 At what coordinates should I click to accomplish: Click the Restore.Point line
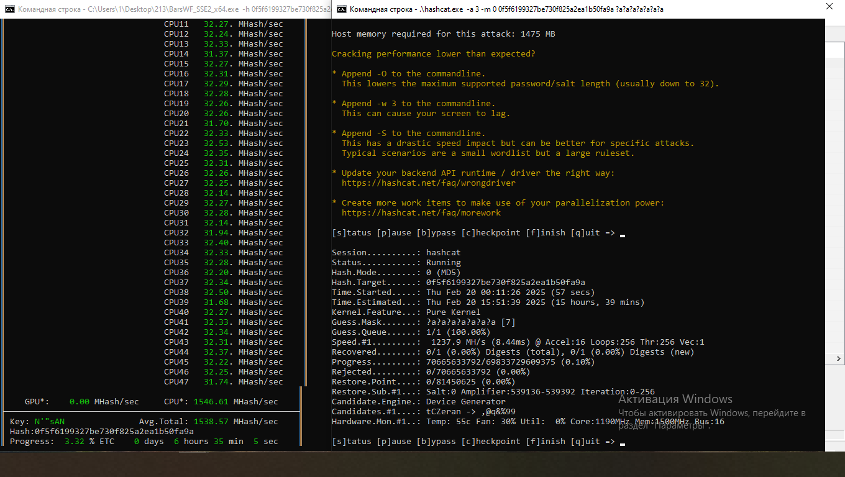pos(424,382)
